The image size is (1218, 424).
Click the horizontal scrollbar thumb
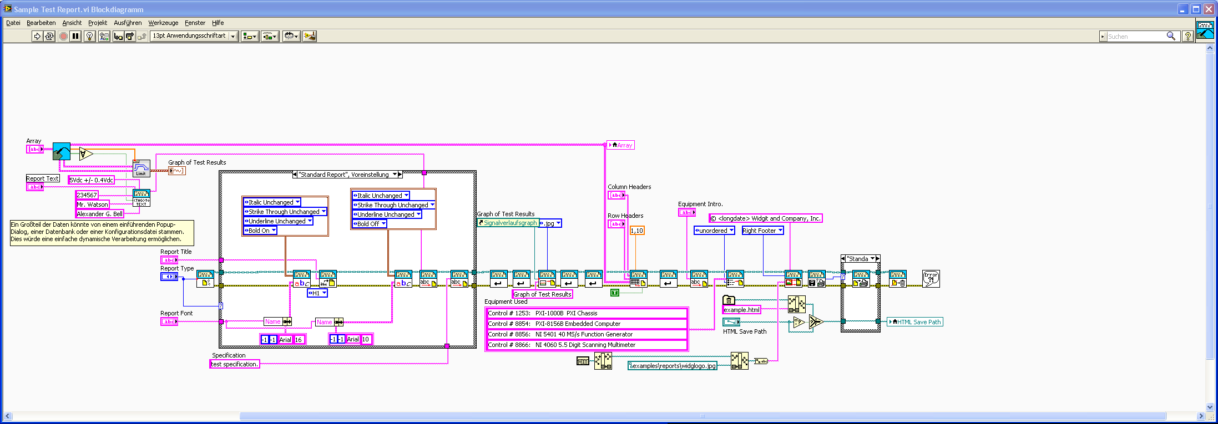pos(703,416)
